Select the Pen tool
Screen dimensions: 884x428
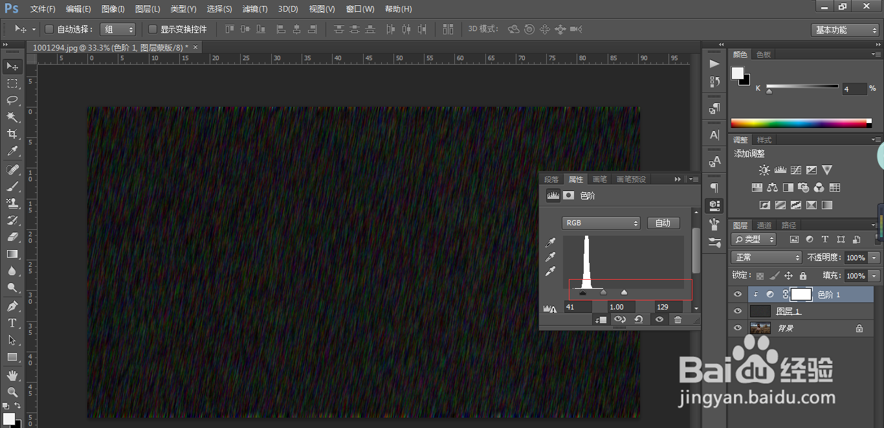tap(12, 306)
